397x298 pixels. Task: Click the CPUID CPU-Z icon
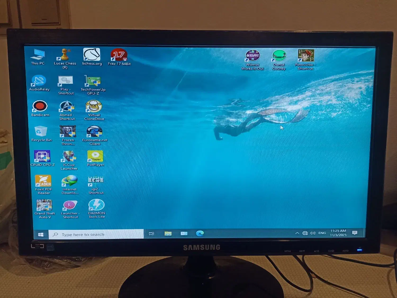(42, 156)
